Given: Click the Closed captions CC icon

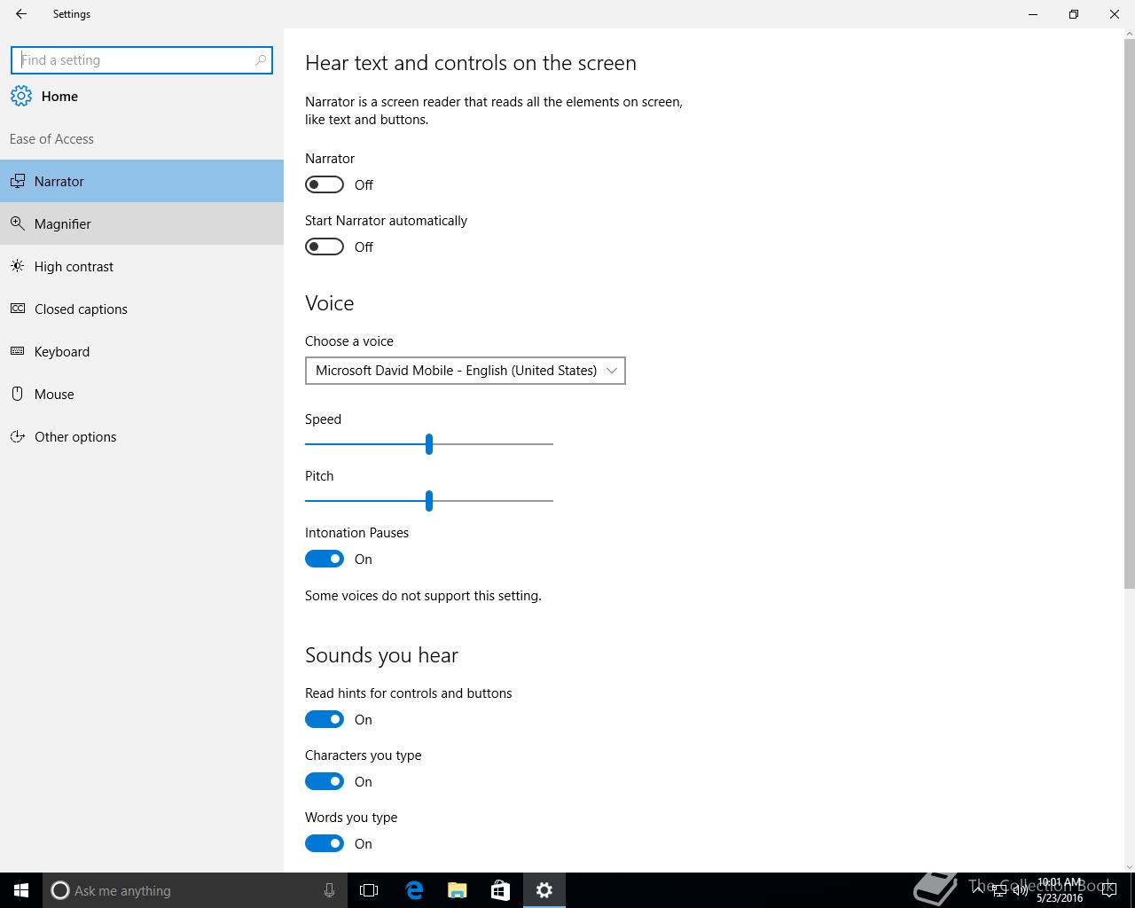Looking at the screenshot, I should pos(17,309).
